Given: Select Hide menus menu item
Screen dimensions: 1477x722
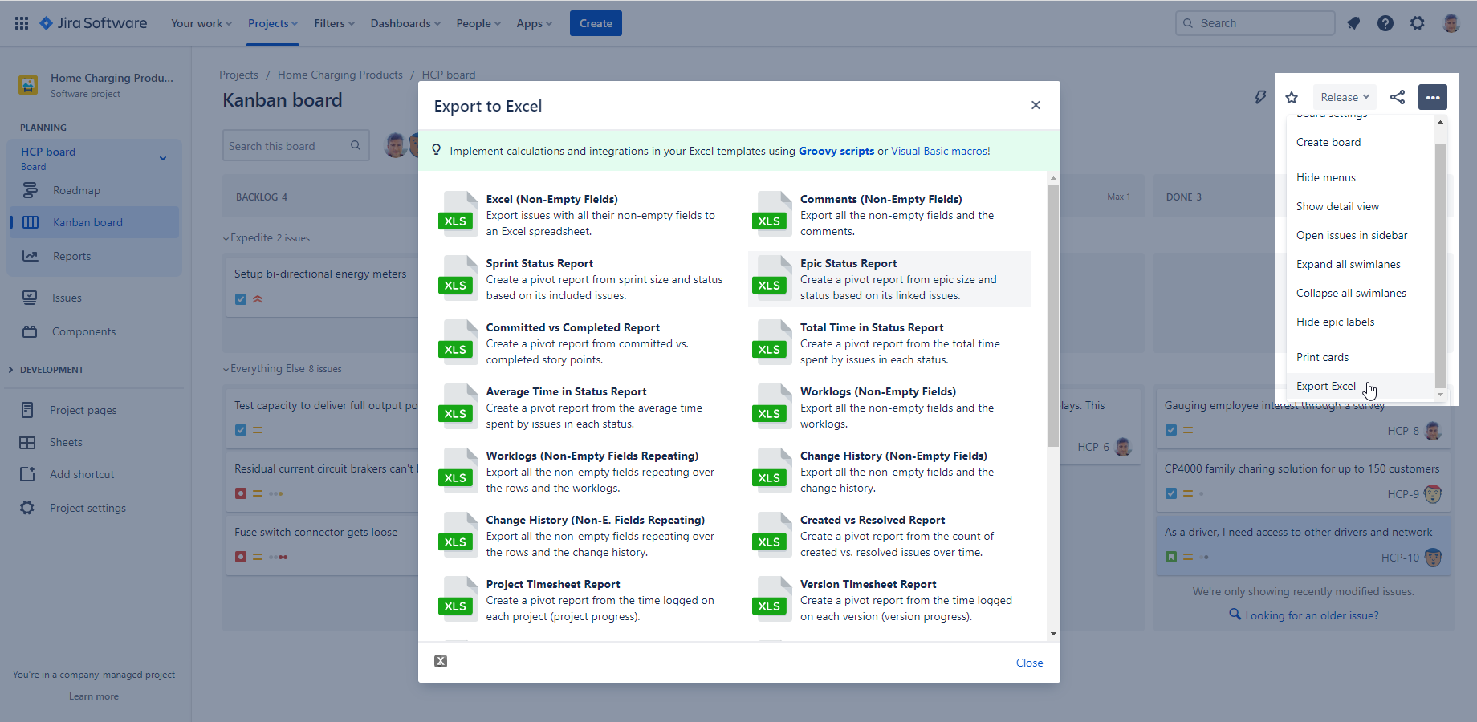Looking at the screenshot, I should 1360,177.
